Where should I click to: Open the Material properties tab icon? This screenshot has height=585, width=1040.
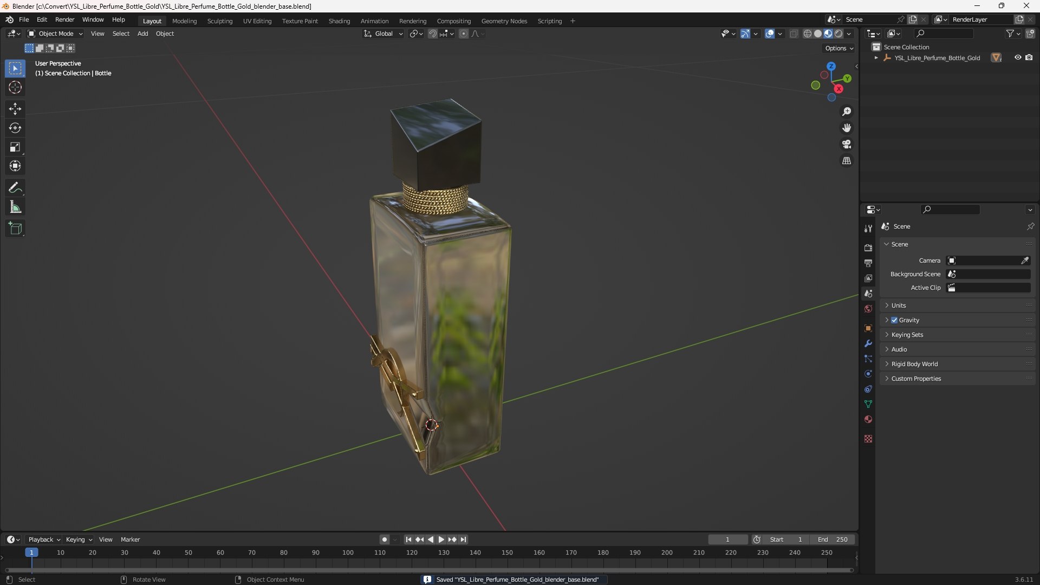[868, 419]
